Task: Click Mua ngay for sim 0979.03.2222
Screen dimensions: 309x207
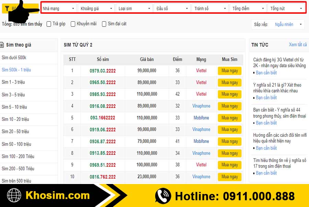Action: point(229,71)
